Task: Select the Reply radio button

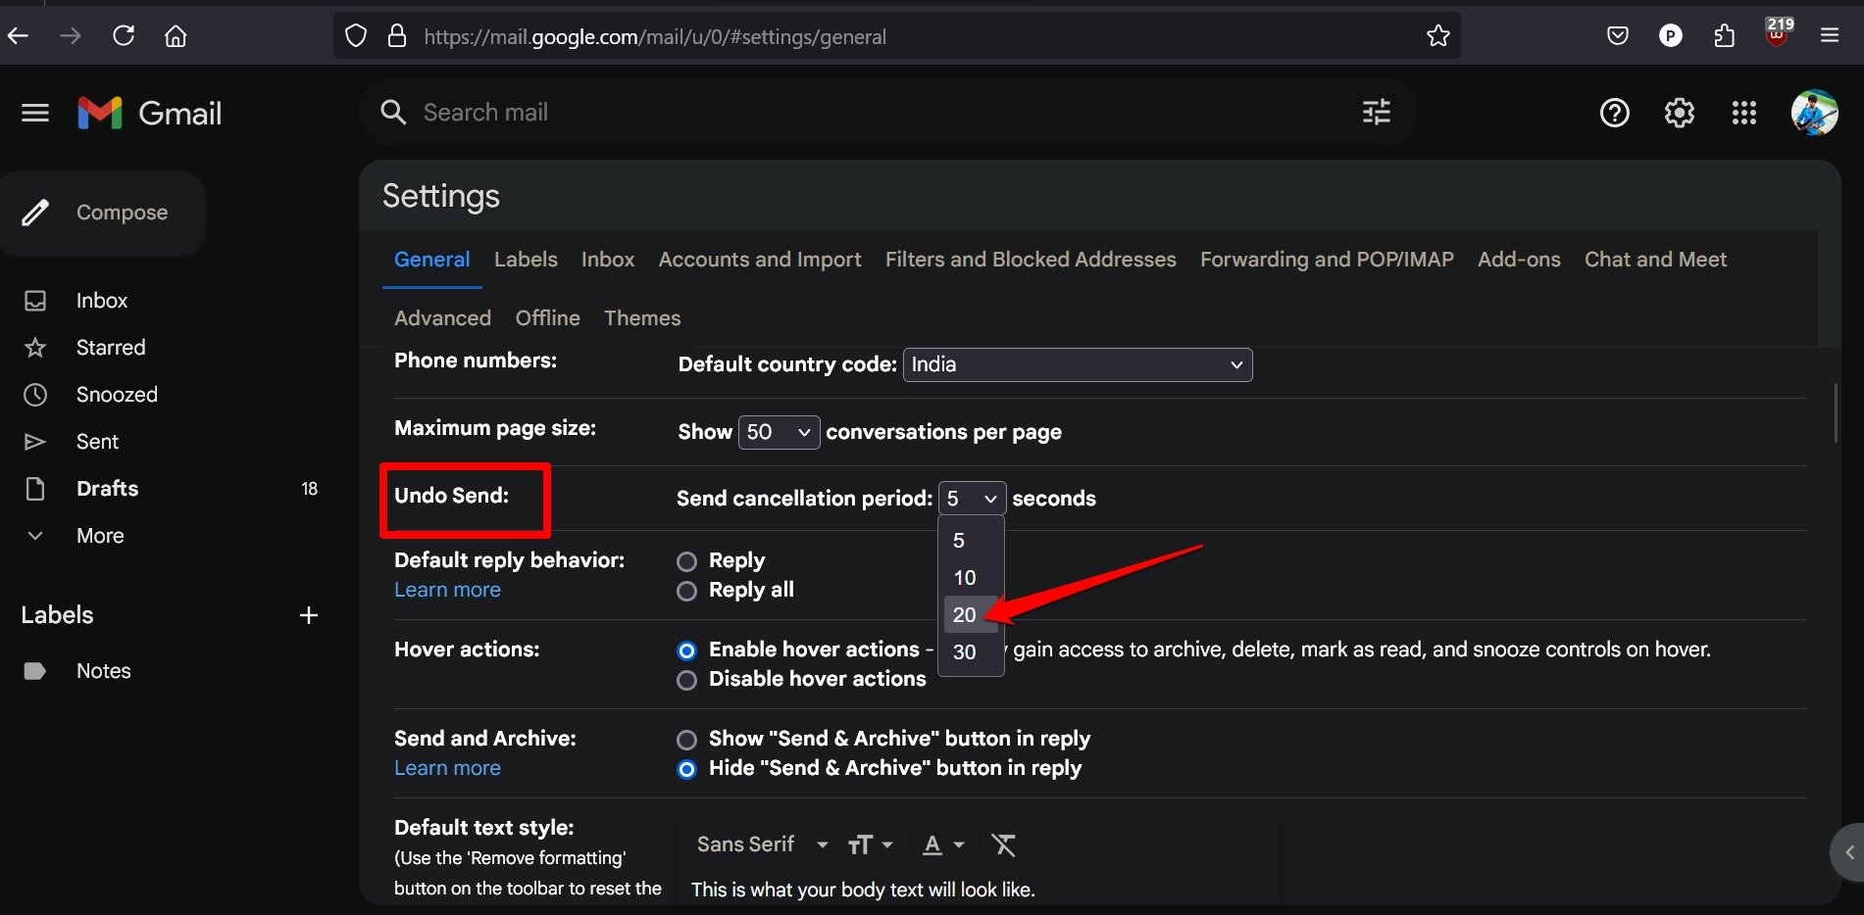Action: click(x=686, y=561)
